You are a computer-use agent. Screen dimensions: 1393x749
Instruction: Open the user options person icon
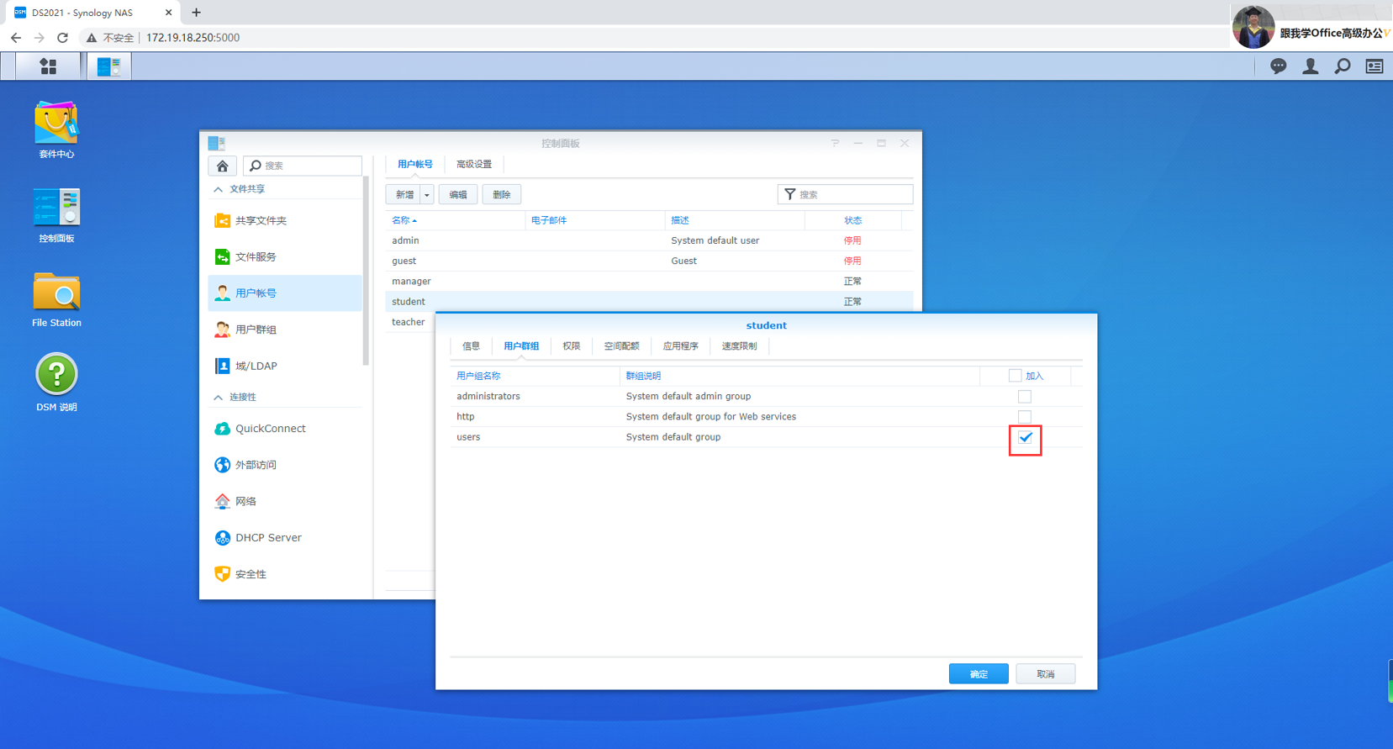click(1310, 66)
